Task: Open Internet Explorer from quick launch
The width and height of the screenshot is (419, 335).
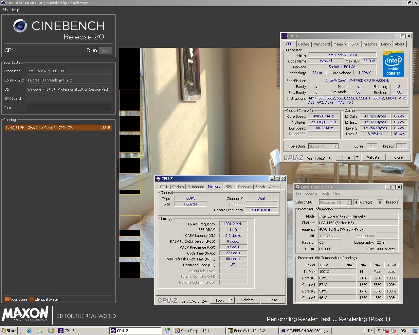Action: coord(29,331)
